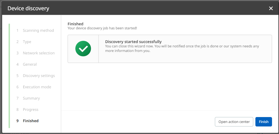Screen dimensions: 279x134
Task: Jump to the Network selection step
Action: tap(39, 53)
